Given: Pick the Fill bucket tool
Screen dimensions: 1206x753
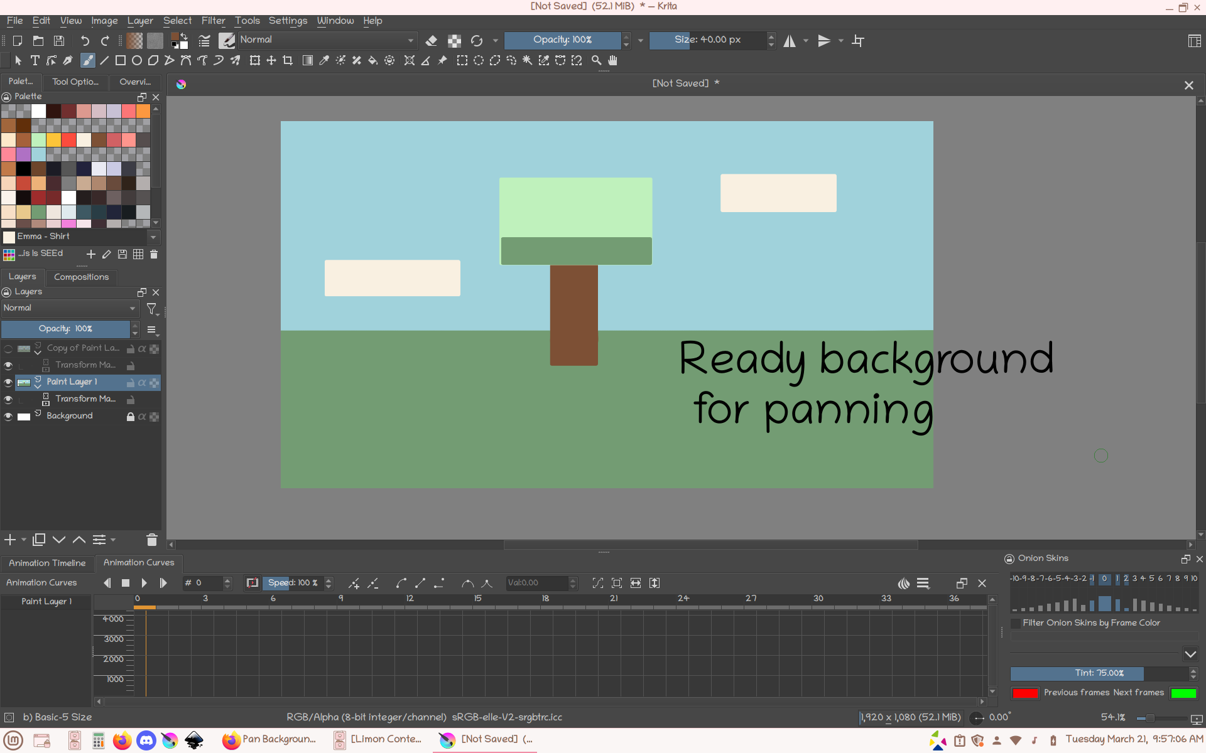Looking at the screenshot, I should pyautogui.click(x=372, y=61).
